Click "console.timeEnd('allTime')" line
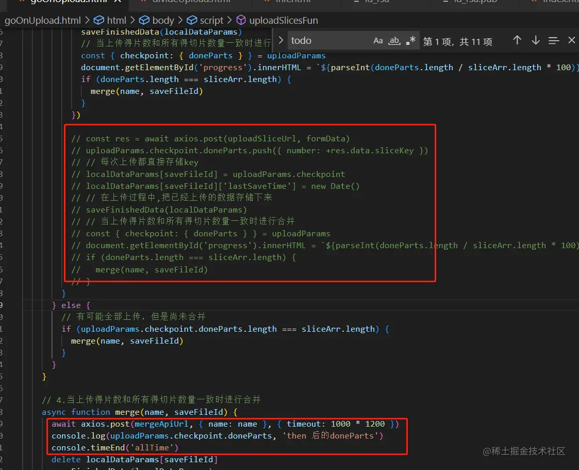This screenshot has height=470, width=579. (x=115, y=447)
